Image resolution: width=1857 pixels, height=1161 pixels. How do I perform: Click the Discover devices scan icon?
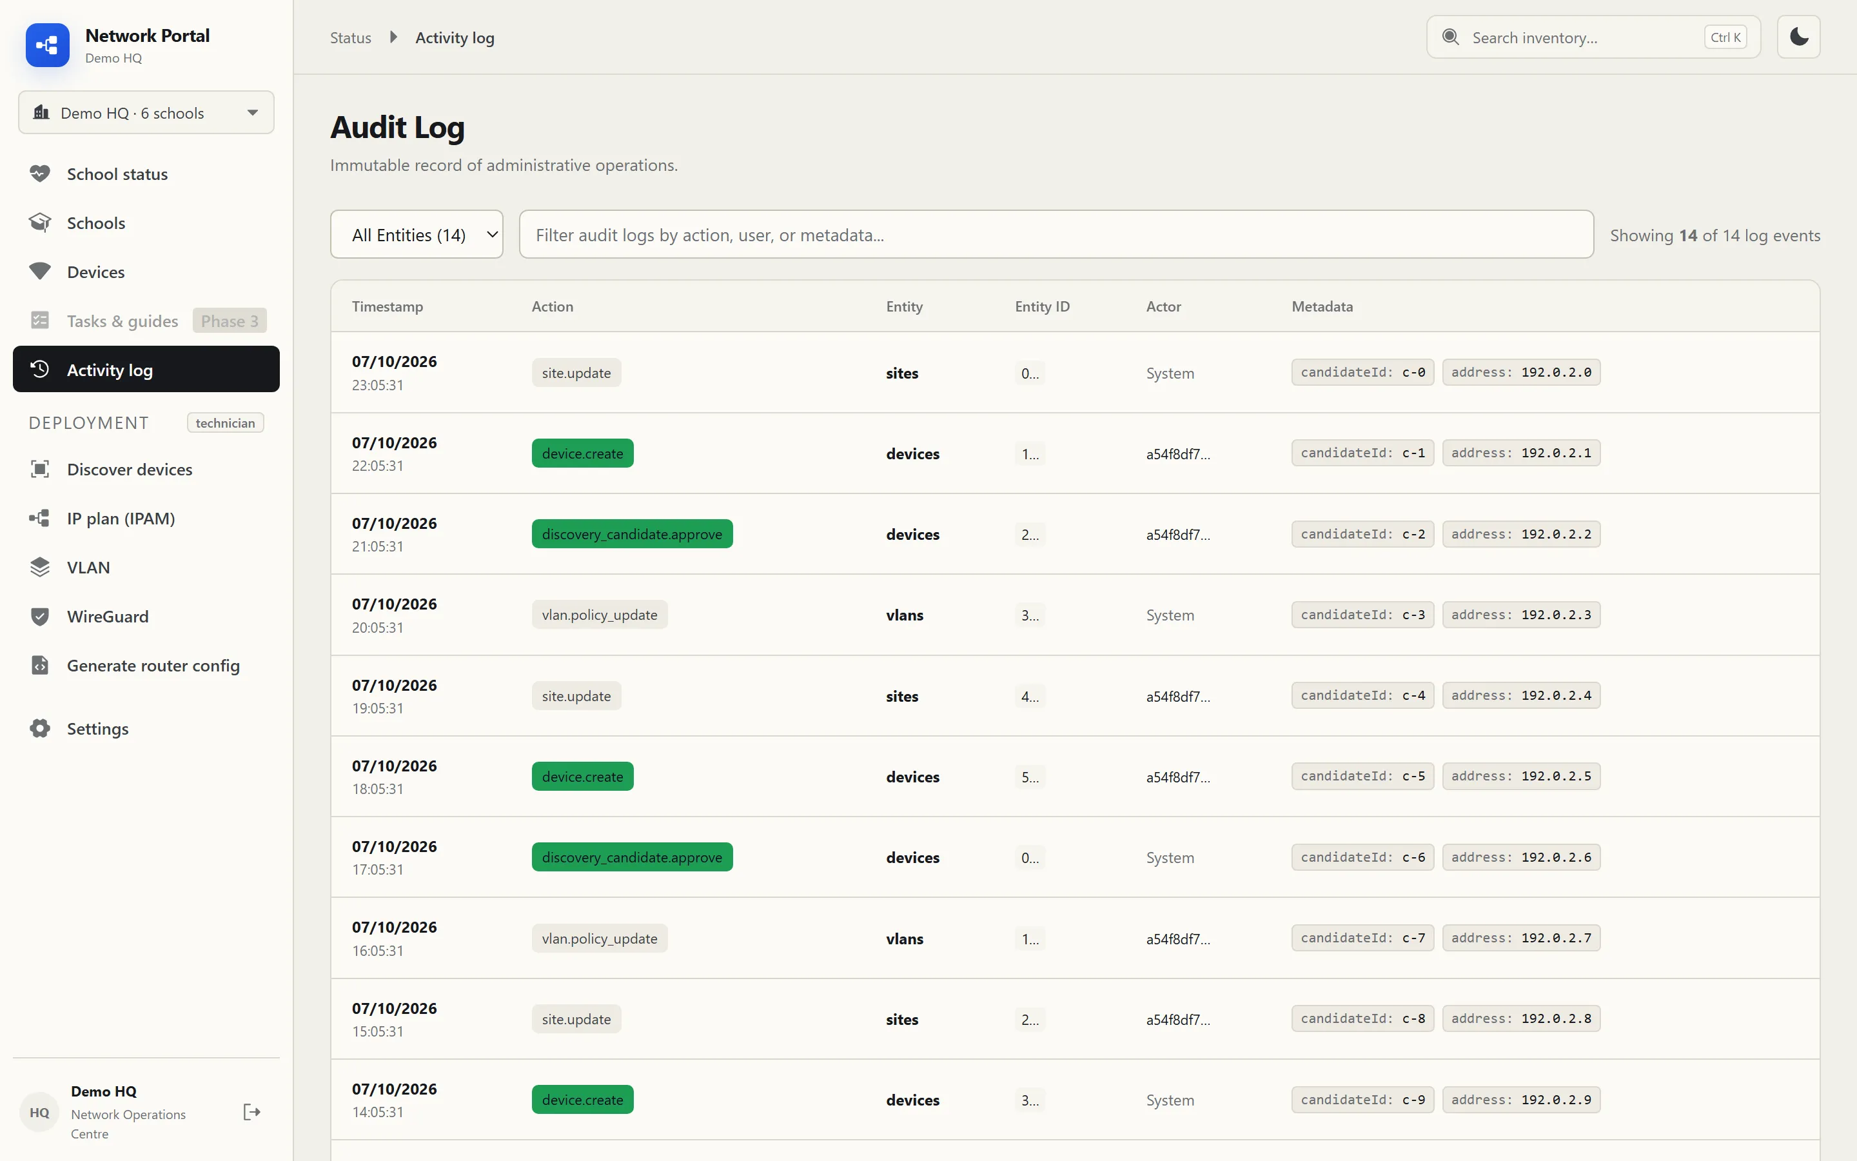pos(40,469)
